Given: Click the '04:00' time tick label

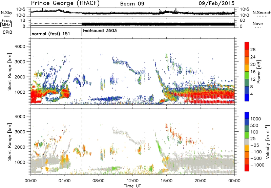Looking at the screenshot, I should point(65,181).
